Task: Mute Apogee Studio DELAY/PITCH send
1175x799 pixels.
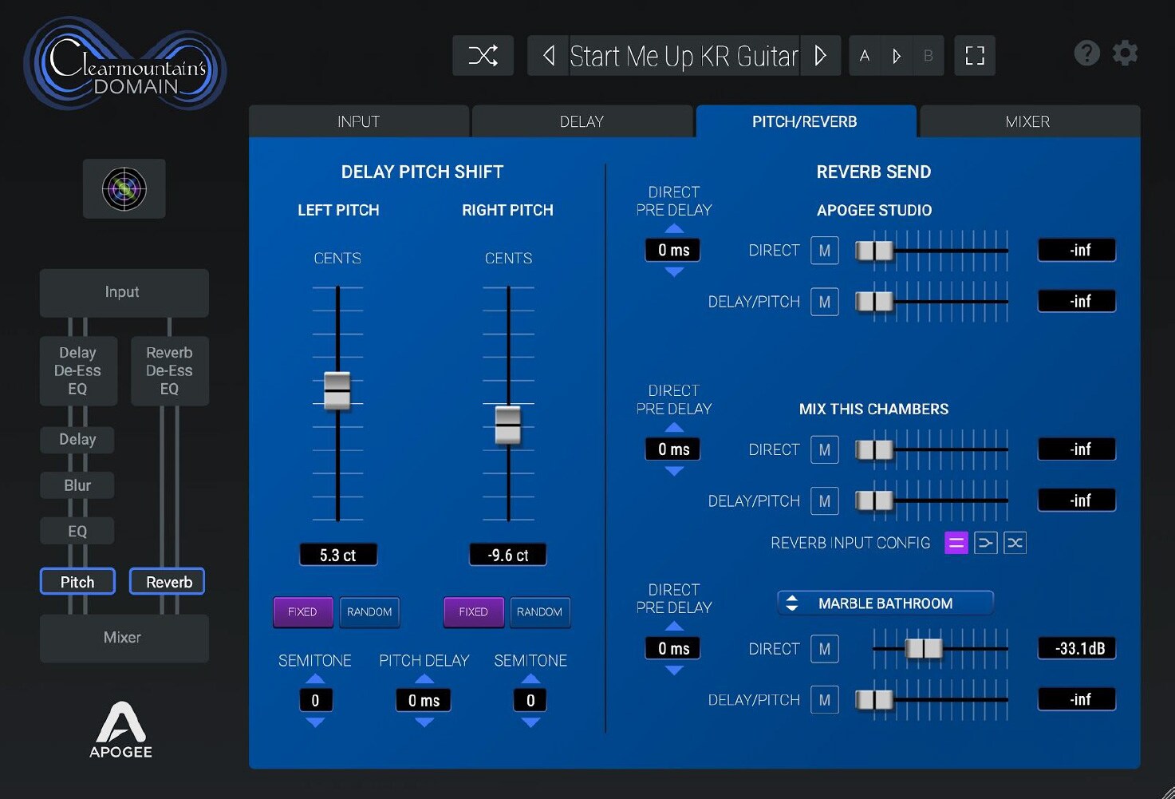Action: (x=825, y=302)
